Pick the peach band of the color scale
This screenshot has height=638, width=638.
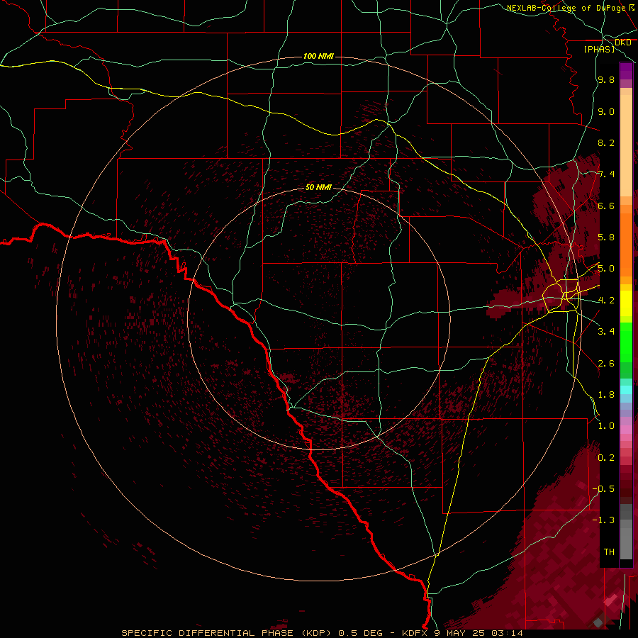(x=626, y=145)
